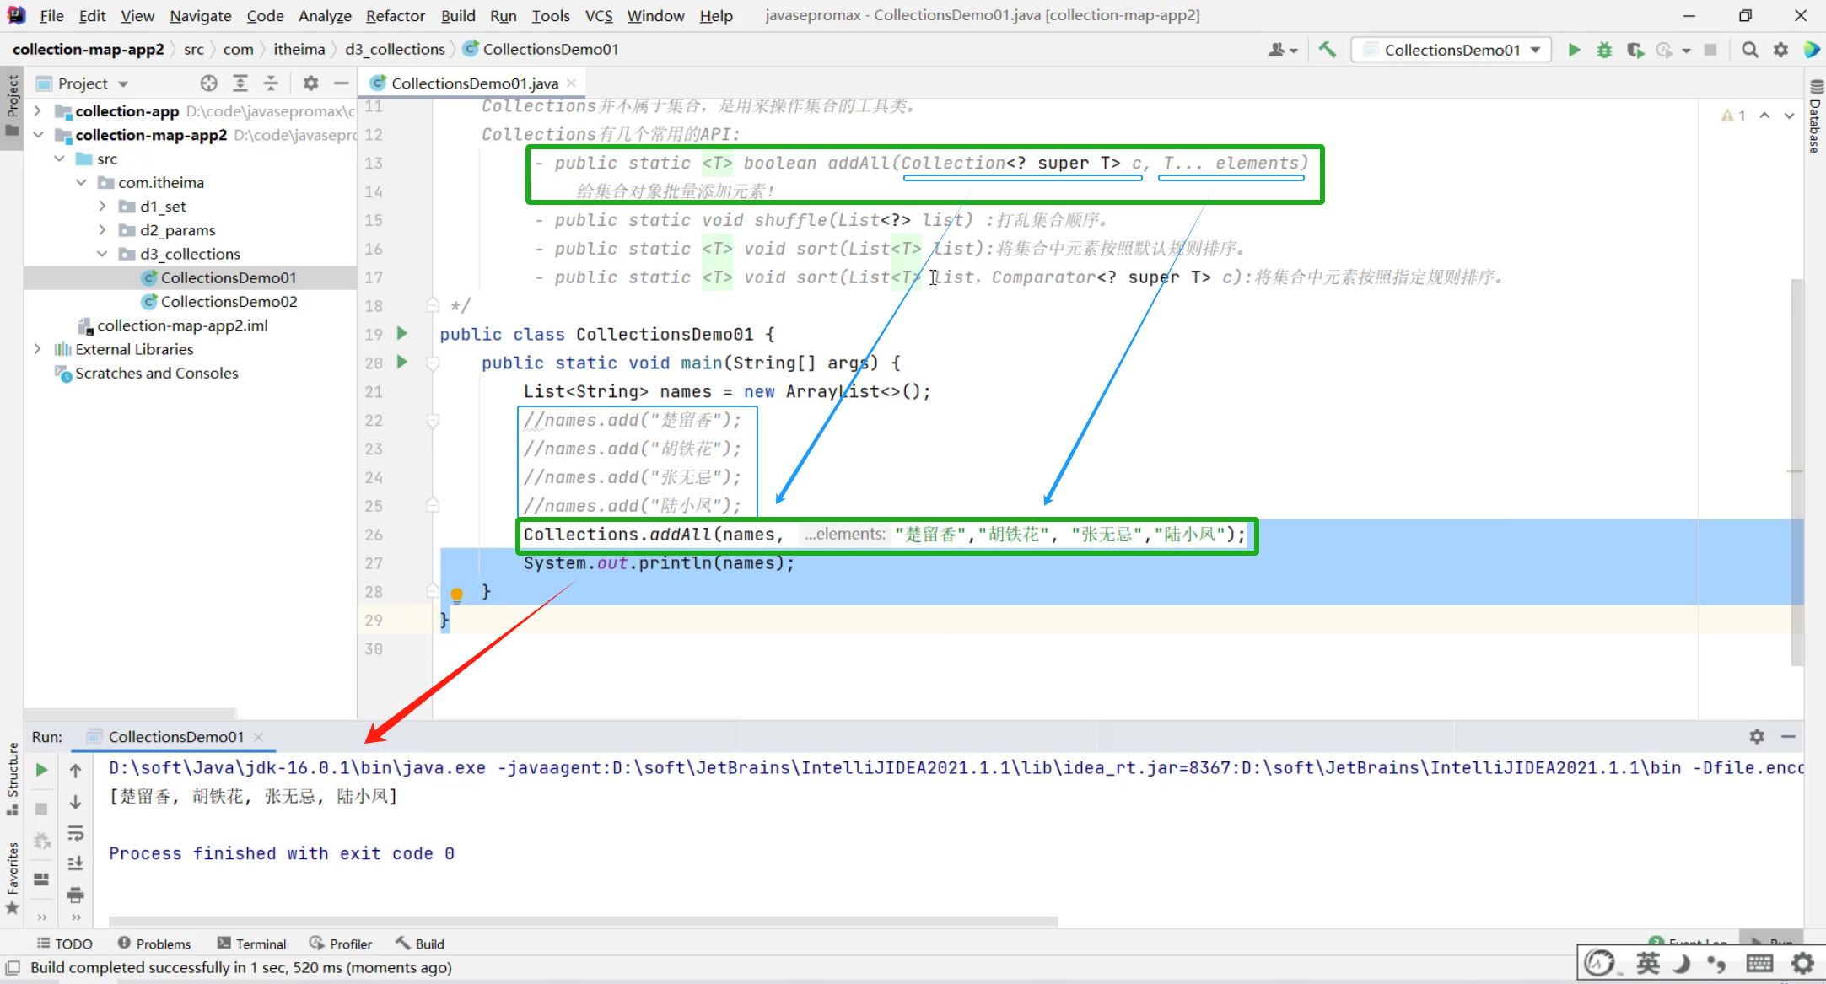Open the Refactor menu
1826x984 pixels.
395,15
